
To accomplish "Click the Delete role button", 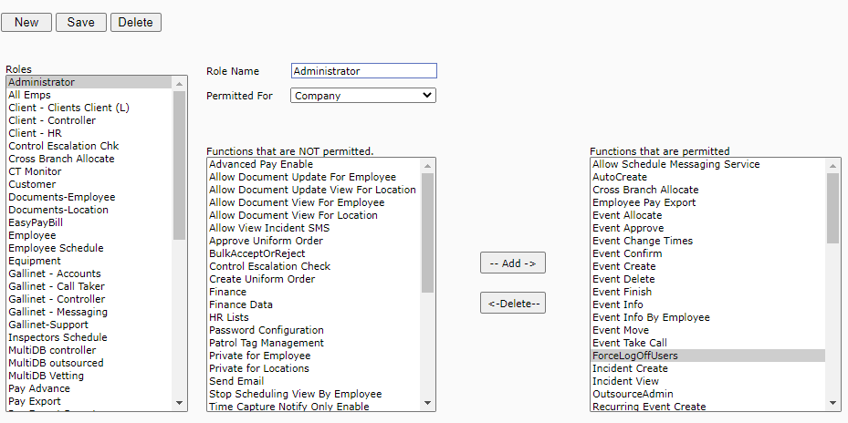I will coord(135,22).
